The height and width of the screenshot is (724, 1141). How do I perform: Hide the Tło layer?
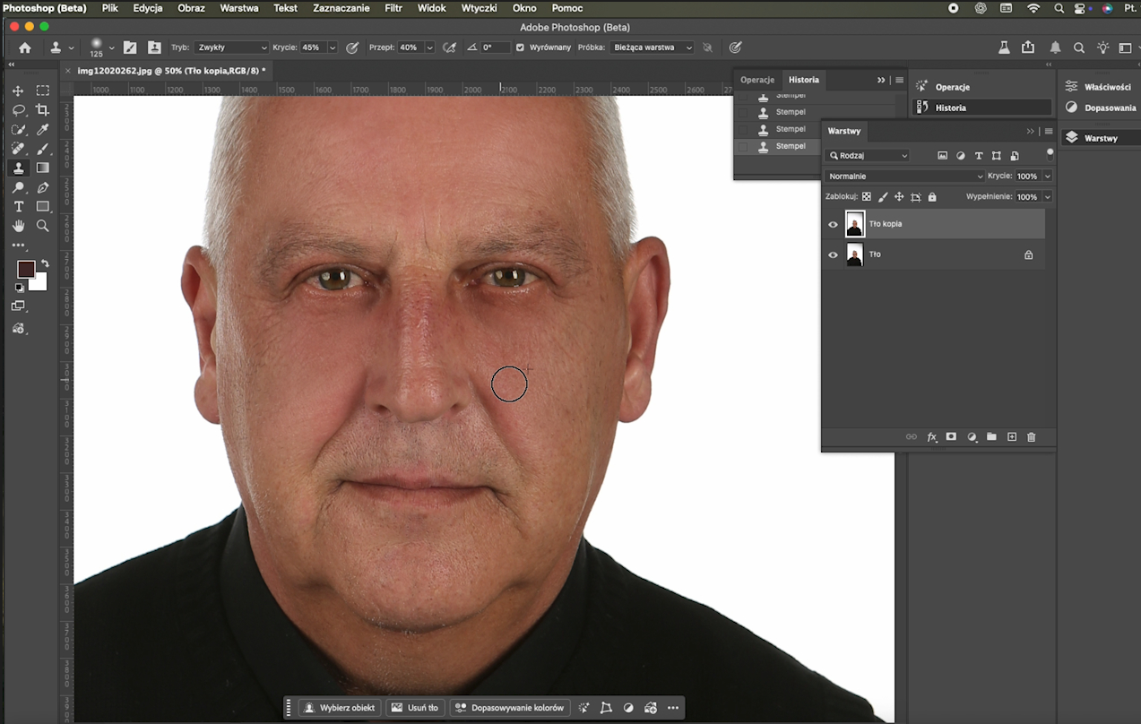click(x=833, y=255)
